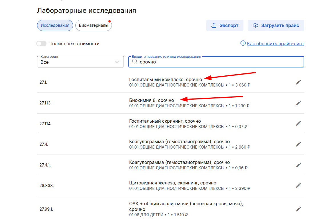Switch to the Исследования tab

click(x=55, y=25)
